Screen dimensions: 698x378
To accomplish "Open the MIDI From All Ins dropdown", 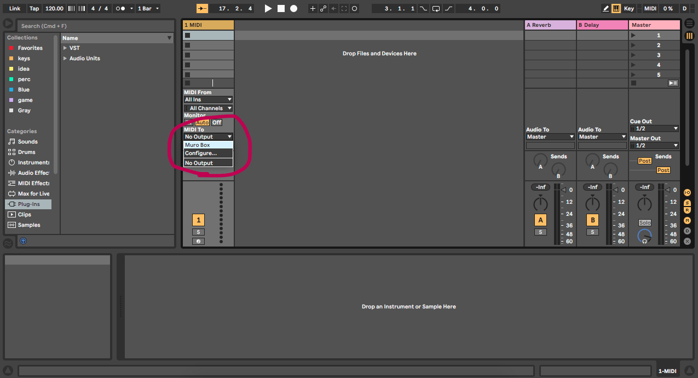I will click(208, 100).
